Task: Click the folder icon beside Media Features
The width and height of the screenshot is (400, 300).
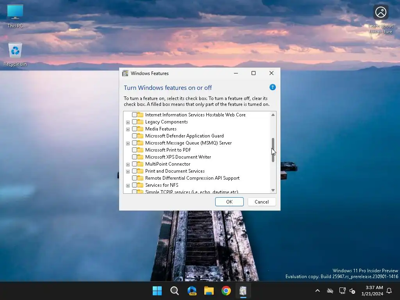Action: click(x=140, y=129)
